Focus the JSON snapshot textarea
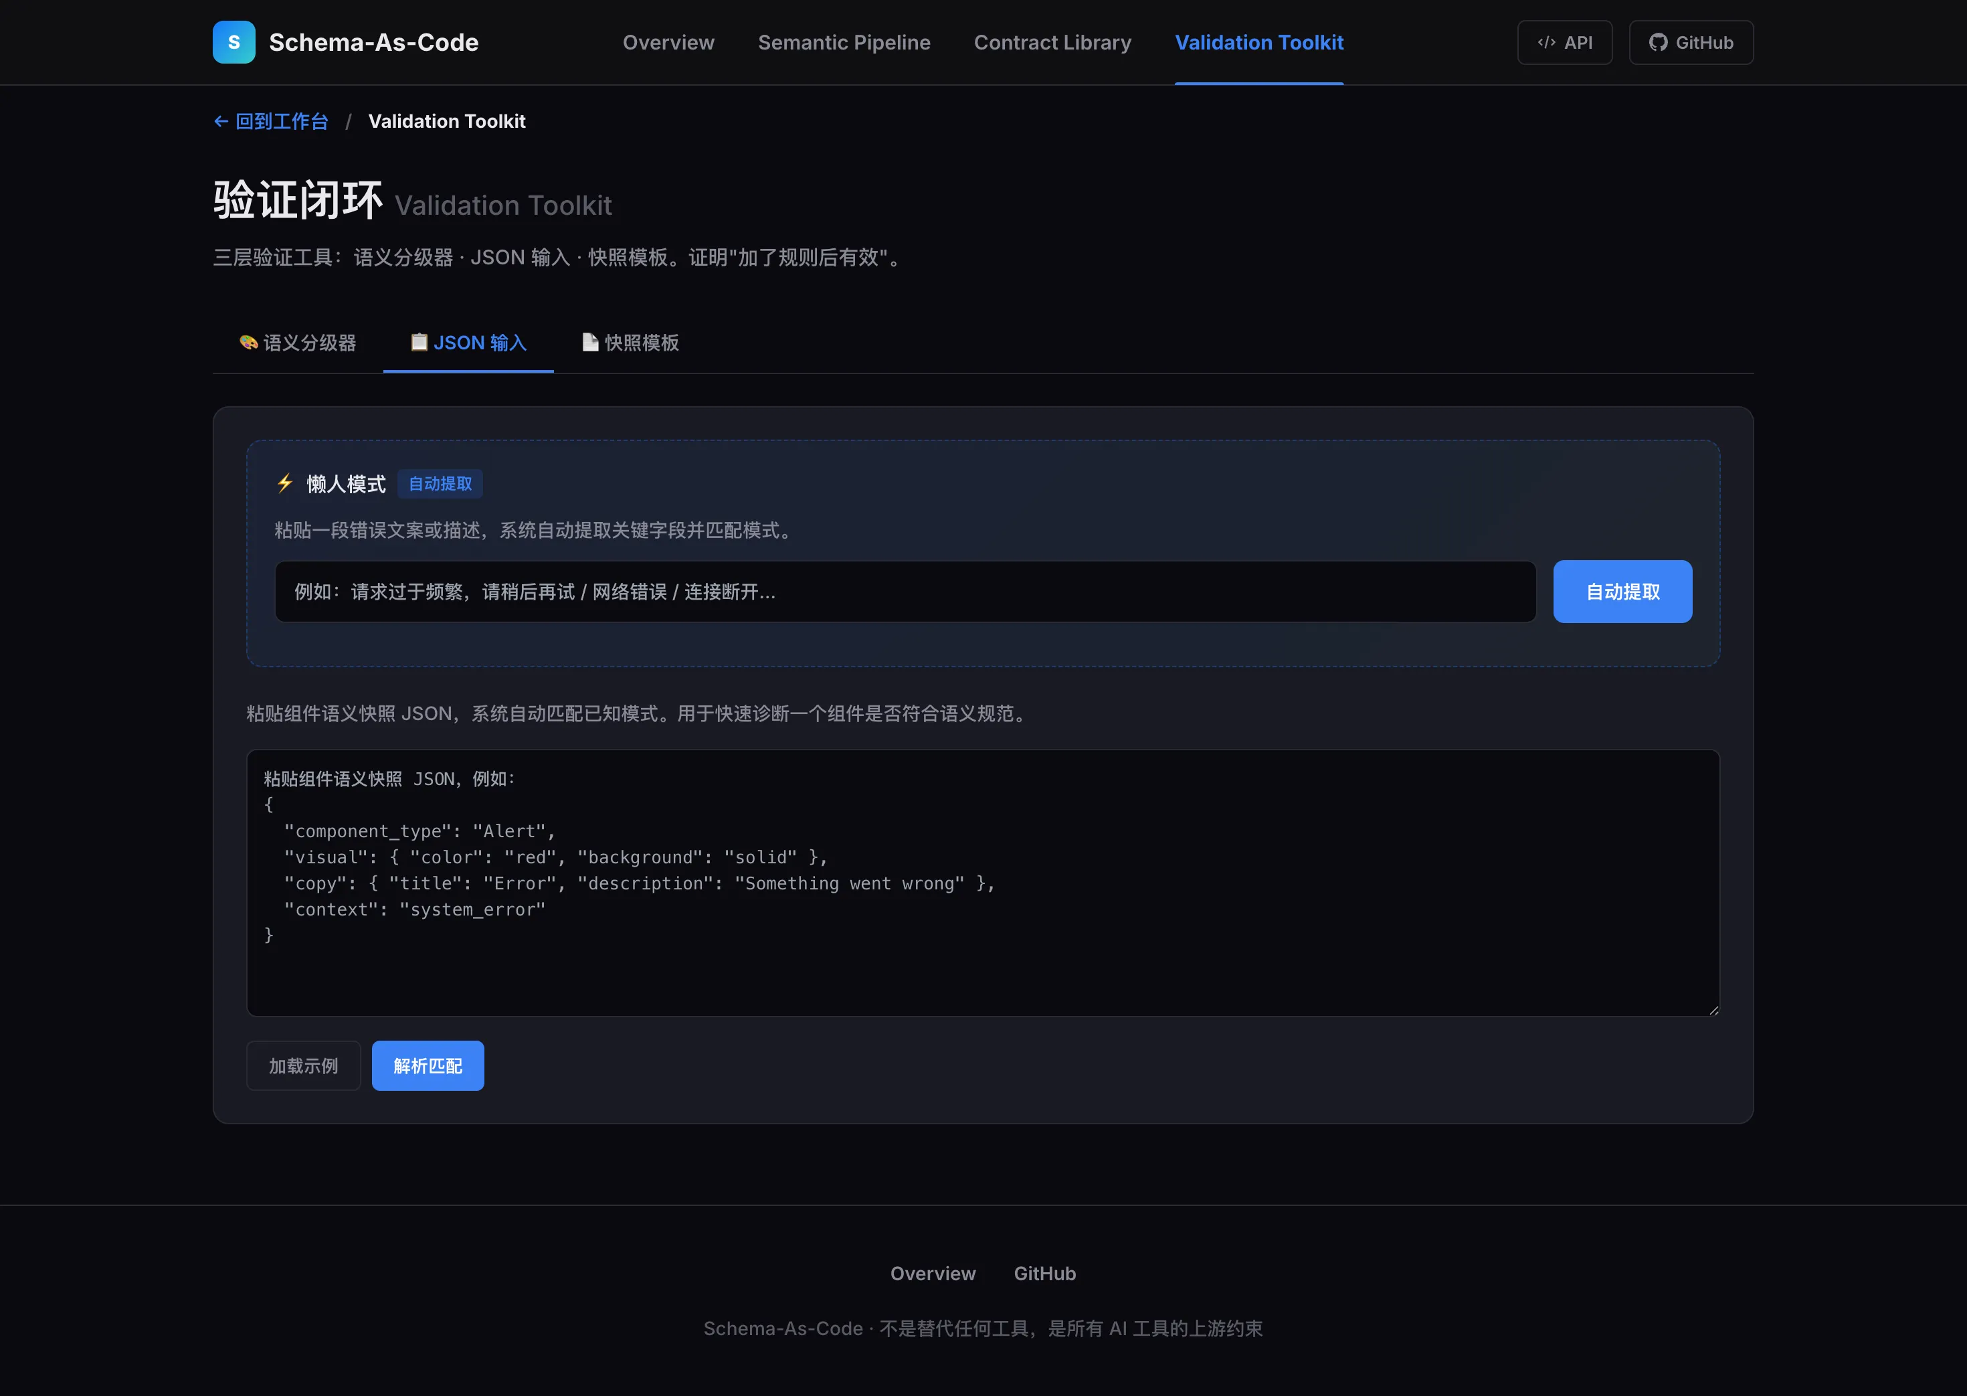 click(x=983, y=883)
